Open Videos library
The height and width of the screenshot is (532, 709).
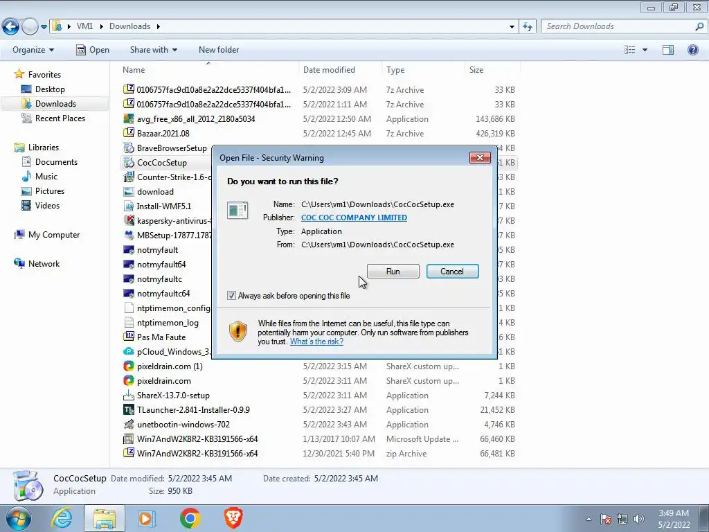tap(47, 205)
